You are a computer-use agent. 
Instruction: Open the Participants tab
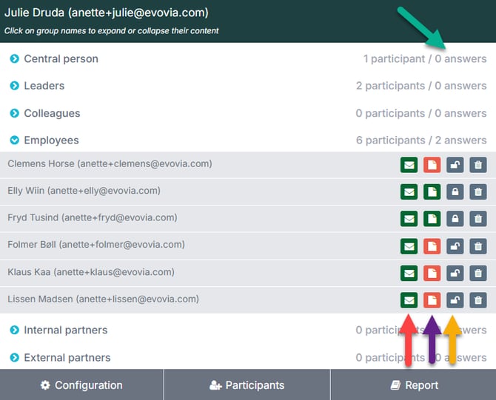[247, 384]
